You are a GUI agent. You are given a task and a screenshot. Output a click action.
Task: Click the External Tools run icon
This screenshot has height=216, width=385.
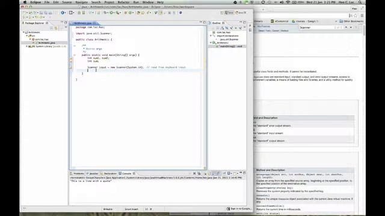pyautogui.click(x=118, y=13)
